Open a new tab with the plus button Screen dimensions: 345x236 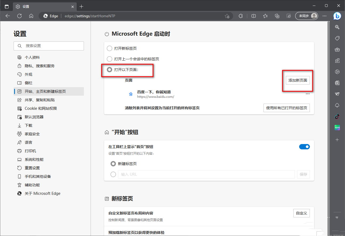coord(82,6)
